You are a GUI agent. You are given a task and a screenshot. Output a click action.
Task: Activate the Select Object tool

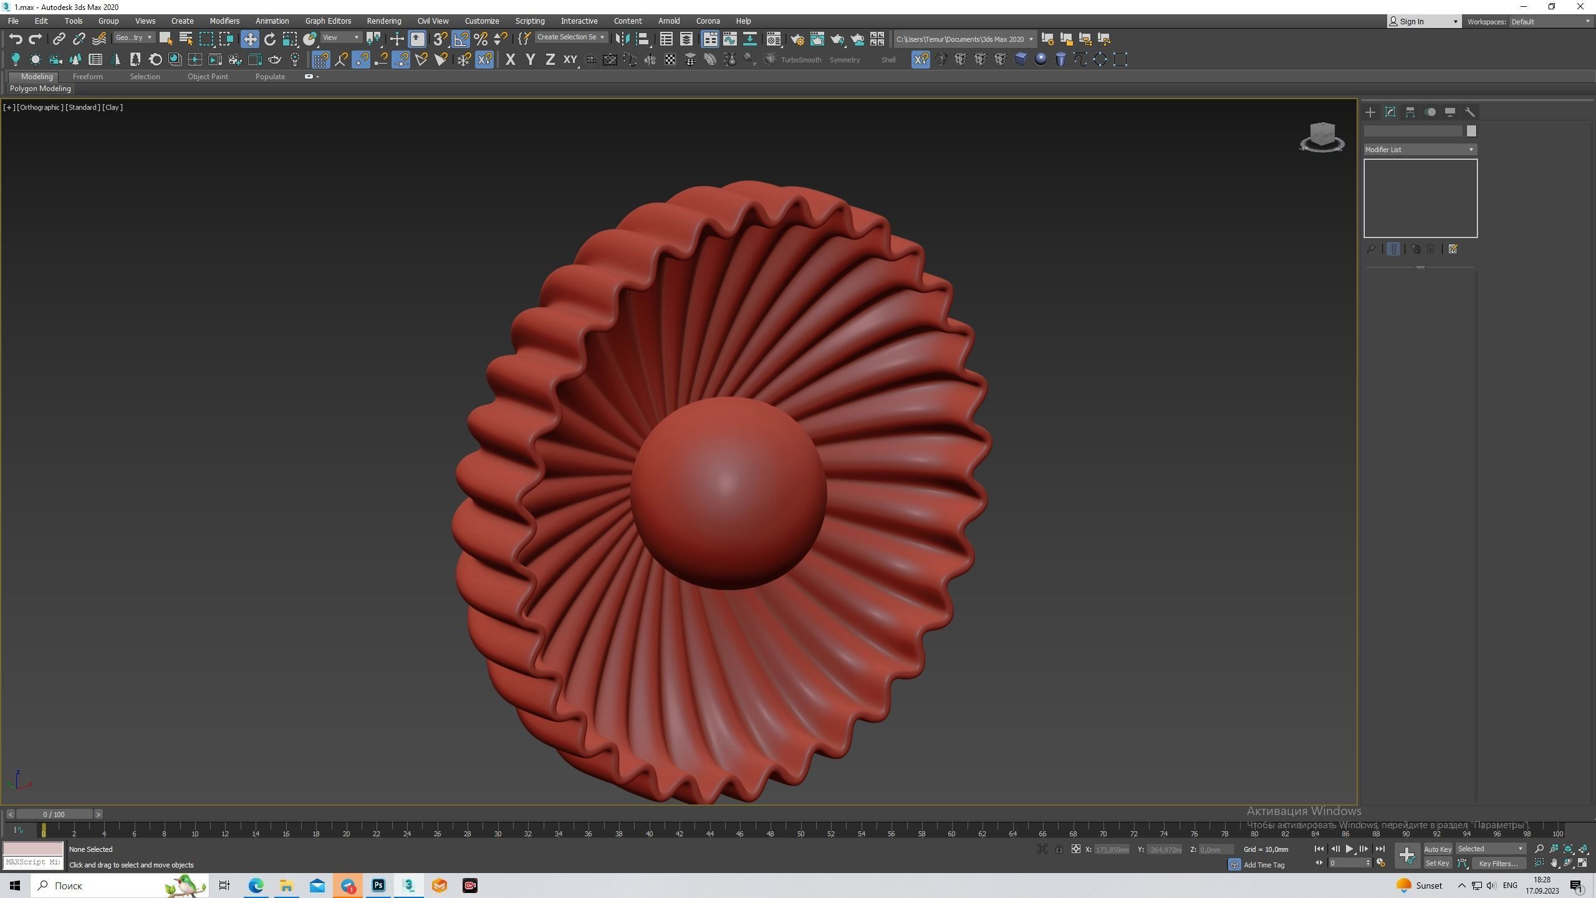166,39
